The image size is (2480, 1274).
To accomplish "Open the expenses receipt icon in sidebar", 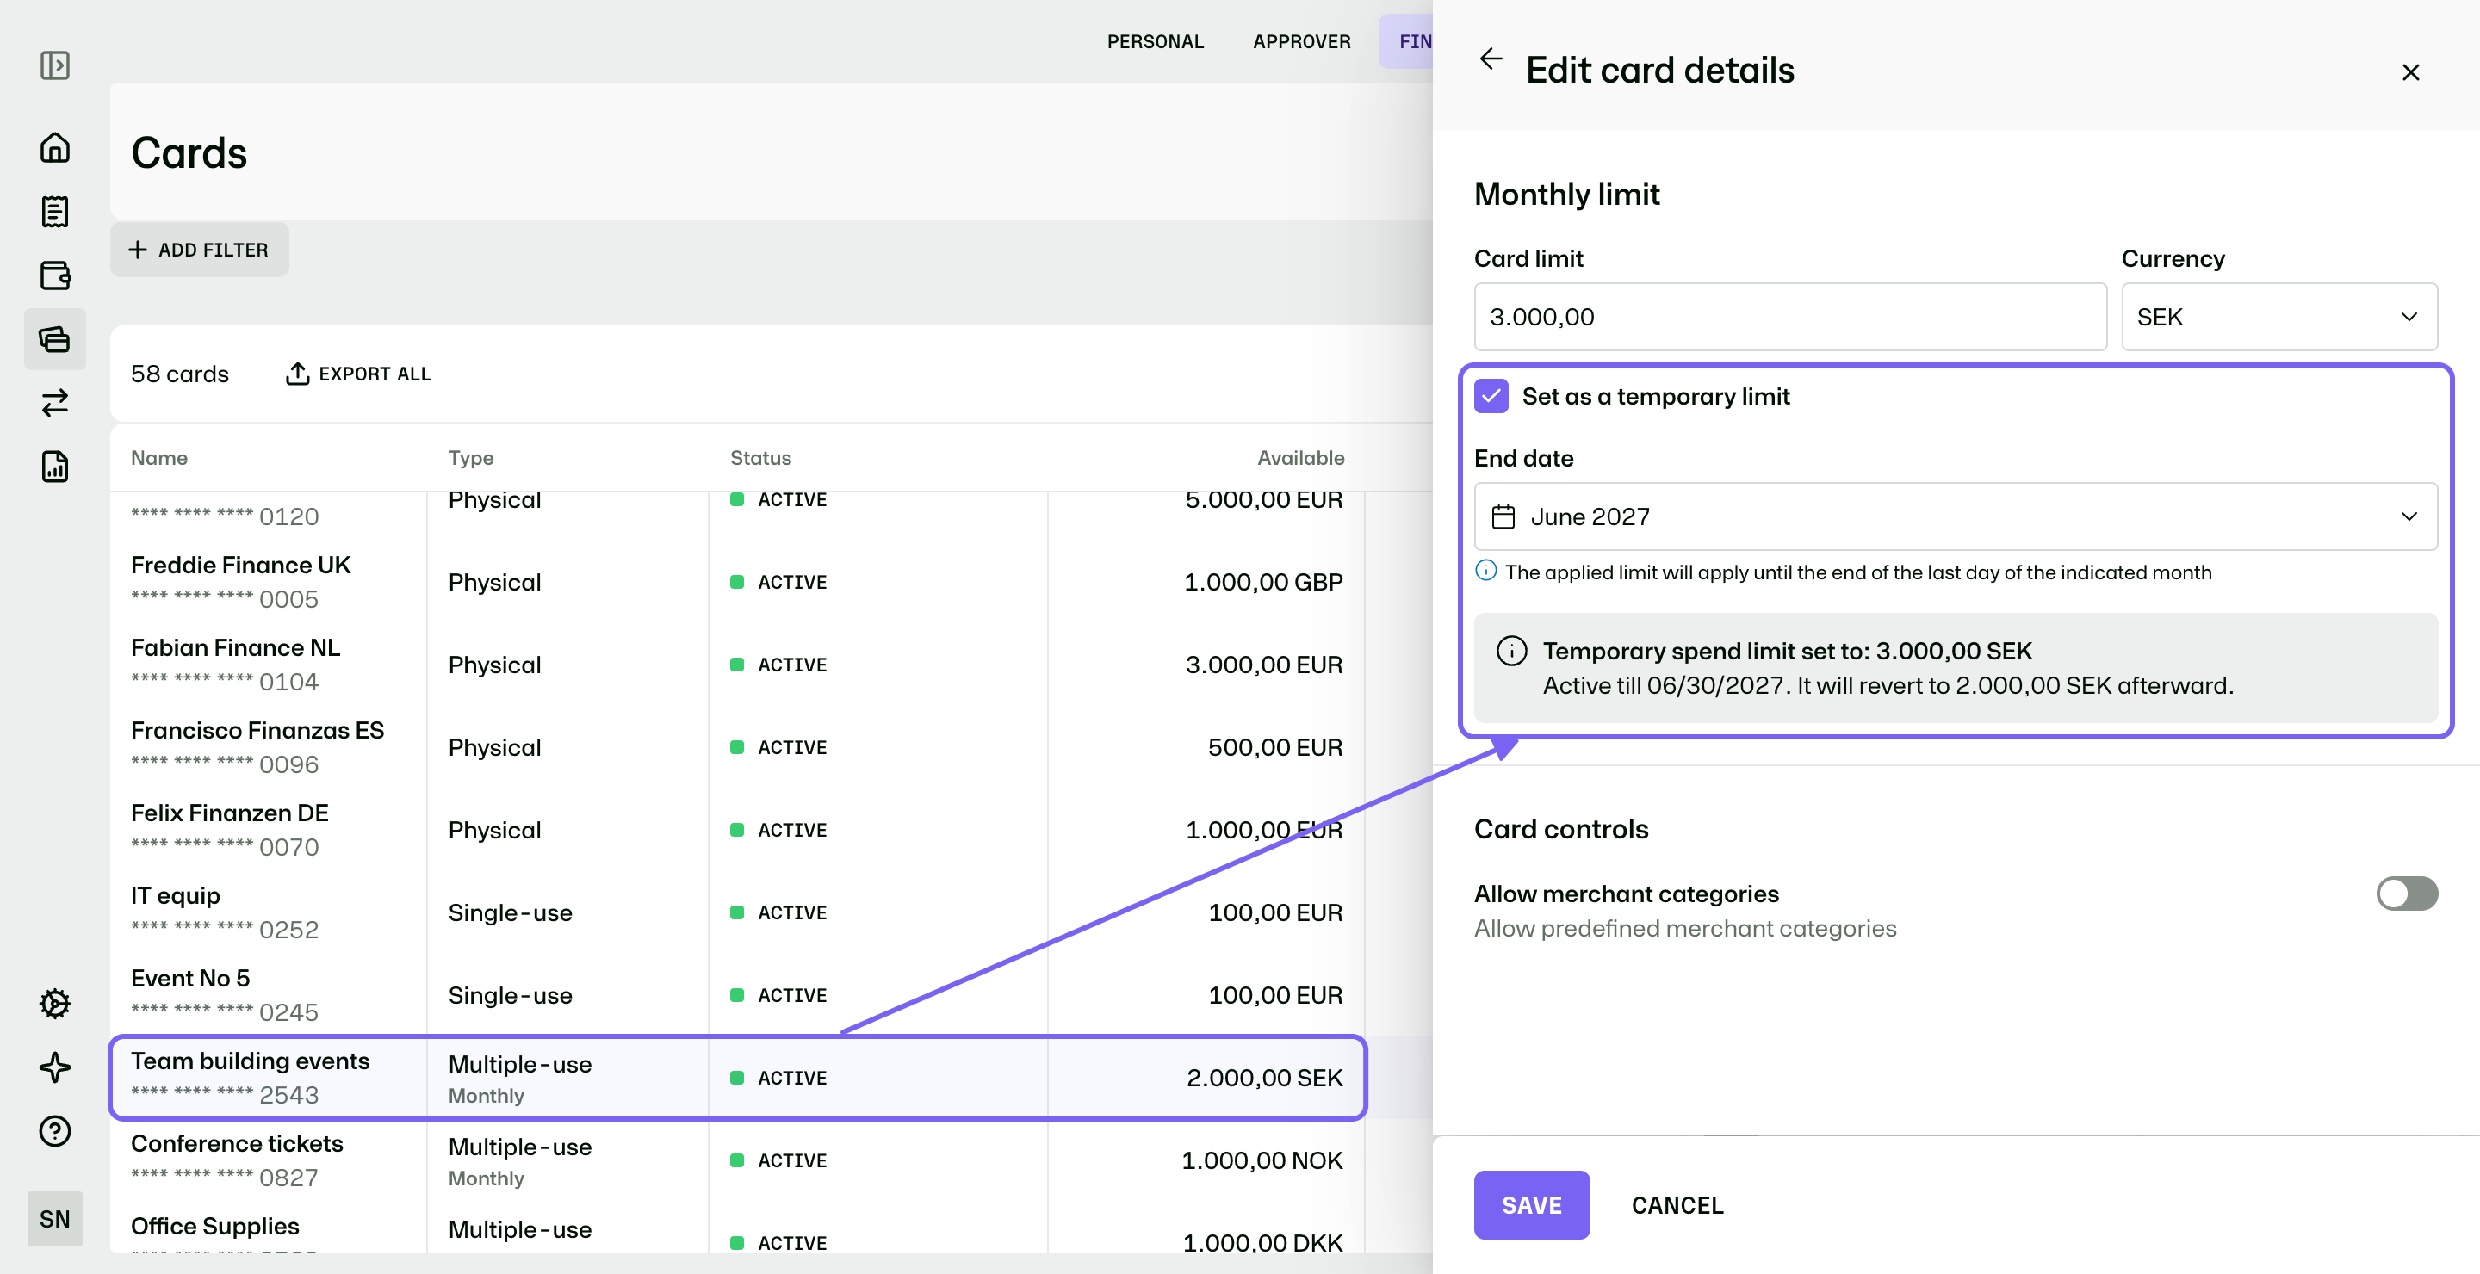I will point(55,211).
